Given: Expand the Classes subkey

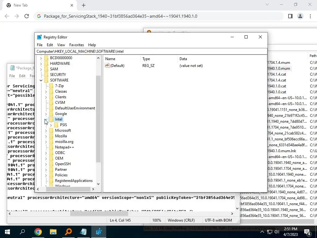Looking at the screenshot, I should click(x=46, y=91).
